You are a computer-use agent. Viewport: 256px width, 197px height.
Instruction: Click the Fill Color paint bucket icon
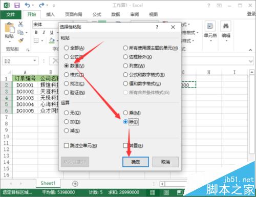click(52, 40)
